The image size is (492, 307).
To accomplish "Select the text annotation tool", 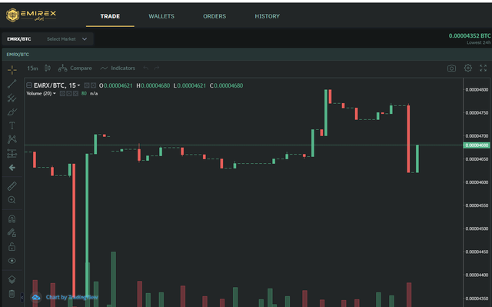I will click(12, 125).
